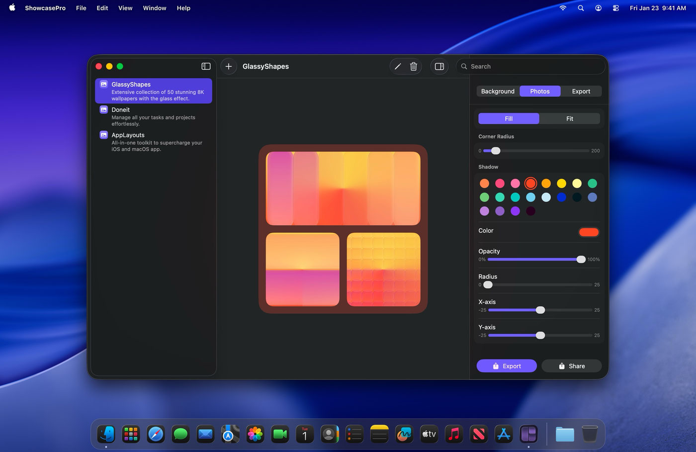This screenshot has height=452, width=696.
Task: Click the Opacity slider handle
Action: click(581, 260)
